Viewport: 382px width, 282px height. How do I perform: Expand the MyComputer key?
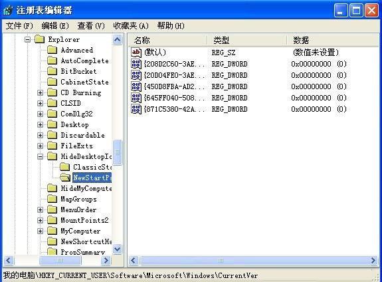pos(41,231)
